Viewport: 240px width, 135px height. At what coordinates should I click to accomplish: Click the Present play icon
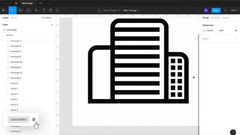pos(225,10)
